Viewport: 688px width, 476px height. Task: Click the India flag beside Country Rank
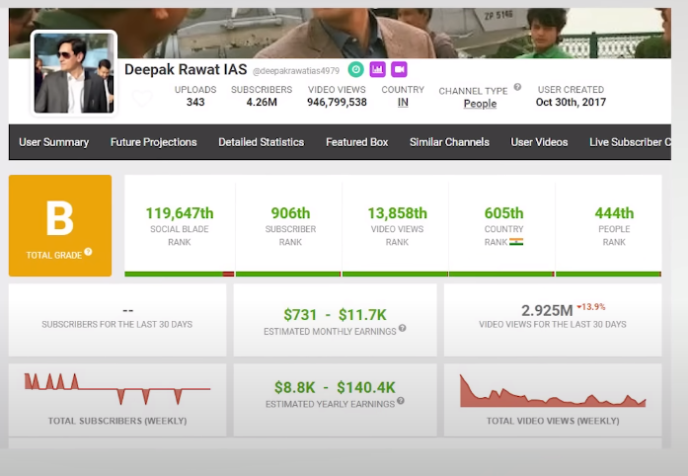click(516, 242)
